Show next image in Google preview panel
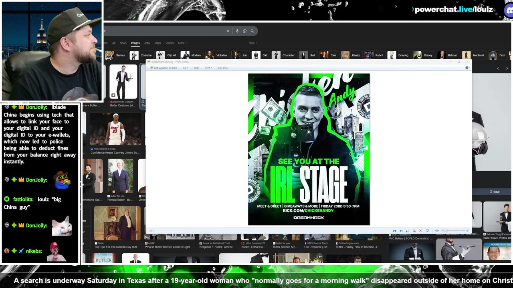Viewport: 513px width, 288px height. 507,68
